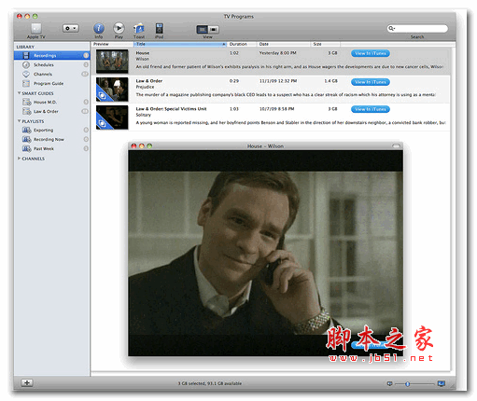Viewport: 477px width, 401px height.
Task: Click the Info toolbar icon
Action: [99, 28]
